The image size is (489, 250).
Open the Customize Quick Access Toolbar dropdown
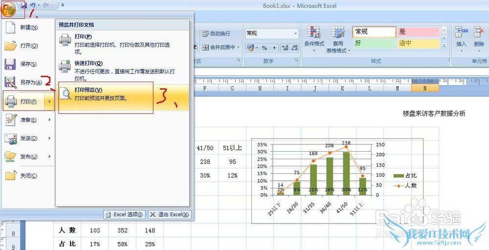point(63,5)
